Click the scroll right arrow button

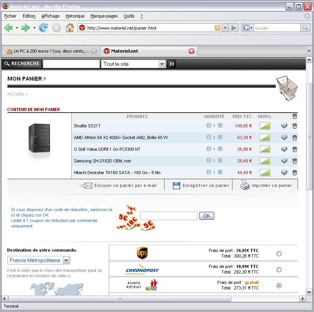coord(302,299)
